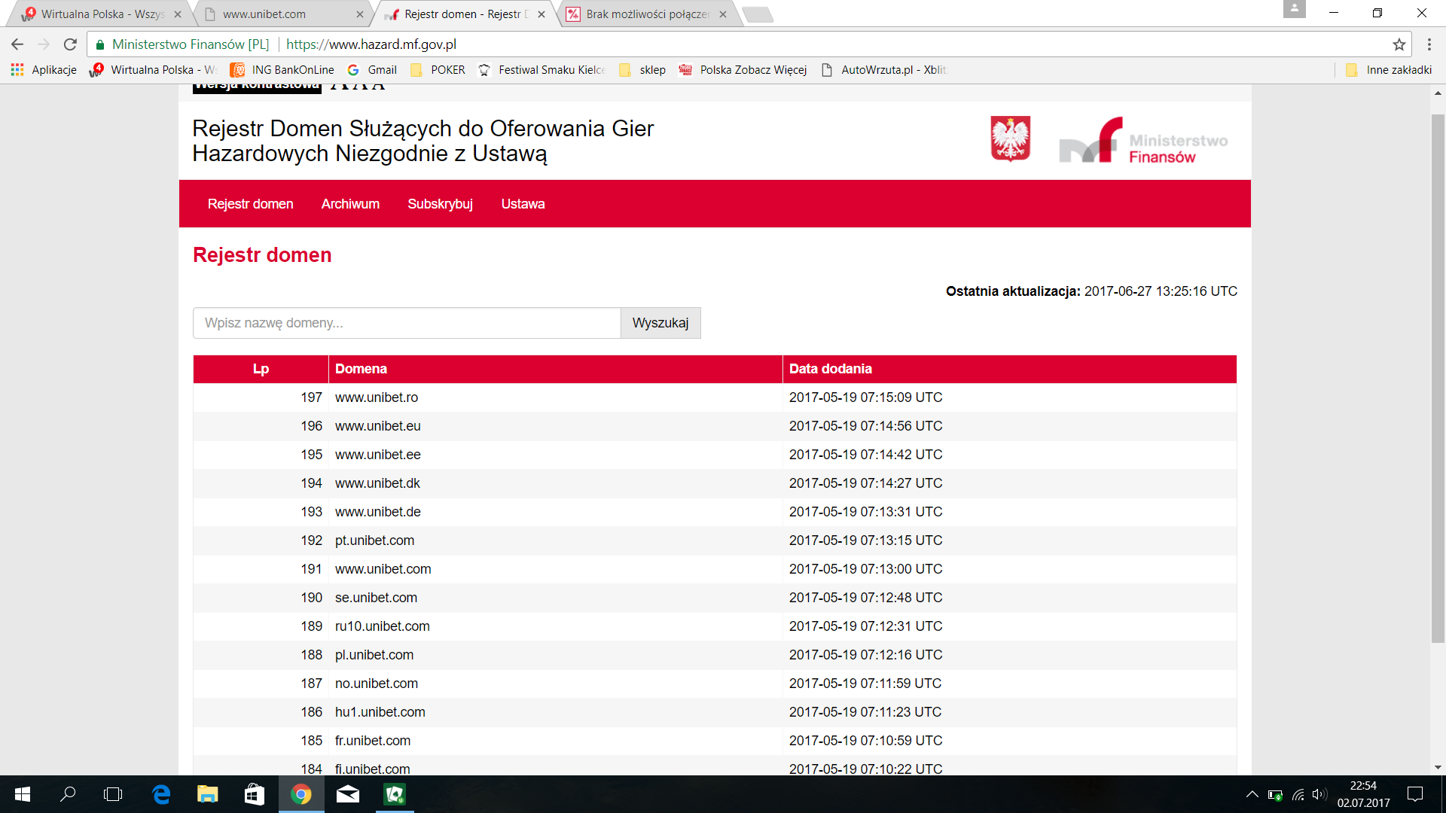Click the Ministerstwo Finansów logo
Viewport: 1446px width, 813px height.
coord(1143,140)
